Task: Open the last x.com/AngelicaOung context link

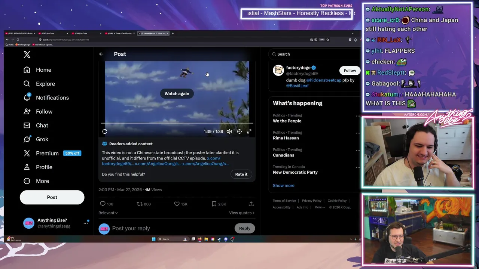Action: pos(205,164)
